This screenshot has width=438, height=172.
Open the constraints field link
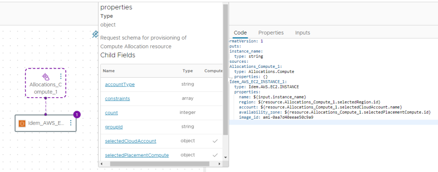click(117, 99)
